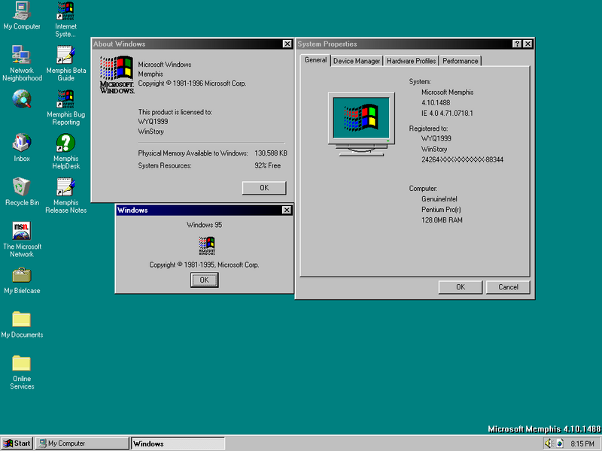Open the Recycle Bin icon
The width and height of the screenshot is (602, 451).
pyautogui.click(x=22, y=186)
